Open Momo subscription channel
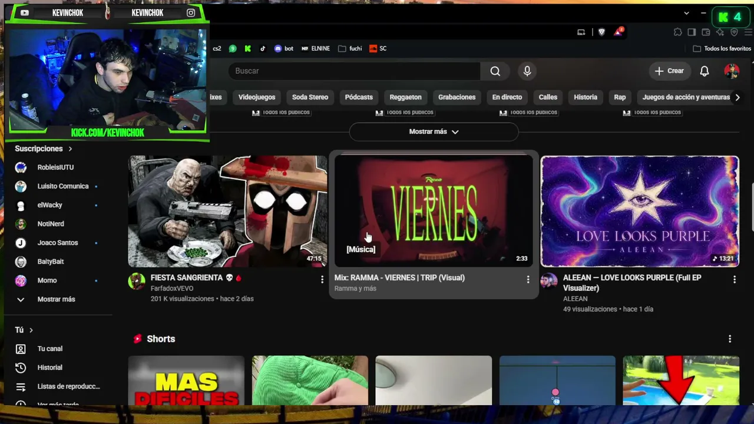 tap(47, 280)
